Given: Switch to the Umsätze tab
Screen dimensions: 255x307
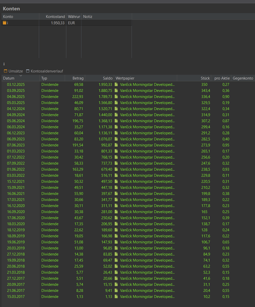Looking at the screenshot, I should [13, 71].
